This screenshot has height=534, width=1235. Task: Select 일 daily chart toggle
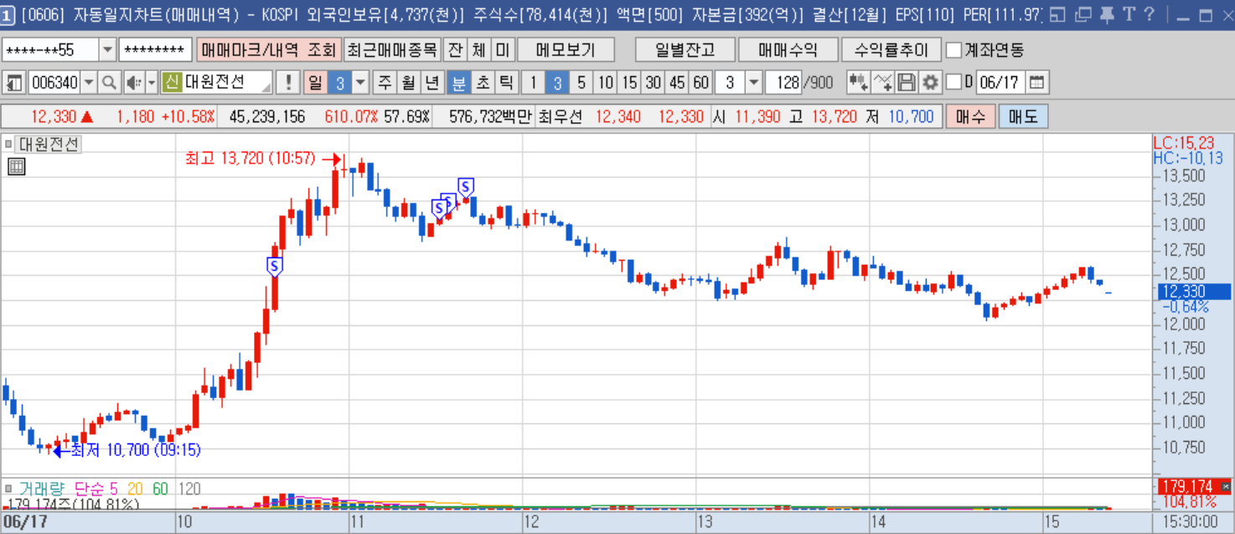coord(315,82)
